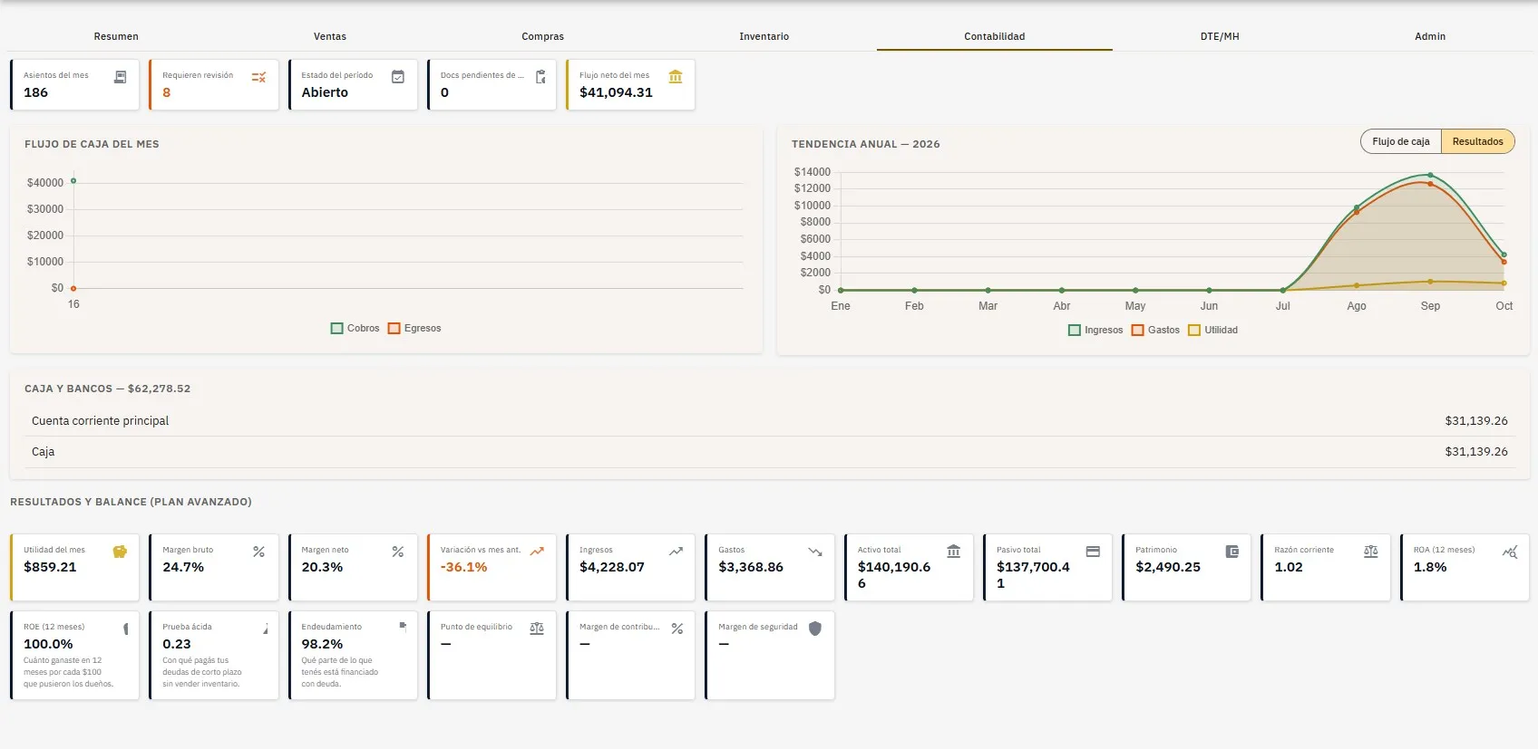Click flag icon on Endeudamiento card
The width and height of the screenshot is (1538, 749).
(x=403, y=626)
